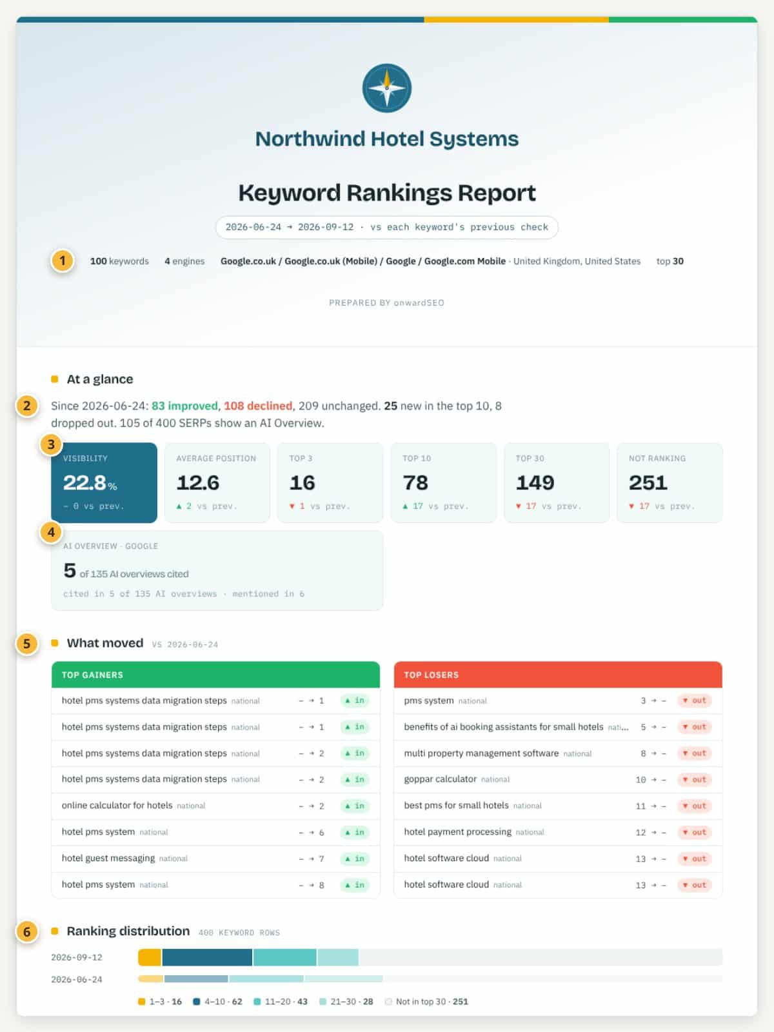
Task: Click 'out' badge for best pms for small hotels
Action: (695, 806)
